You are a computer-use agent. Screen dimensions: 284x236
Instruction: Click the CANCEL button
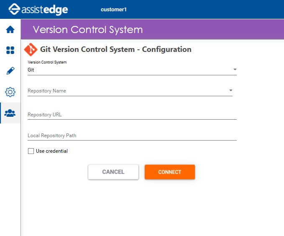[113, 172]
